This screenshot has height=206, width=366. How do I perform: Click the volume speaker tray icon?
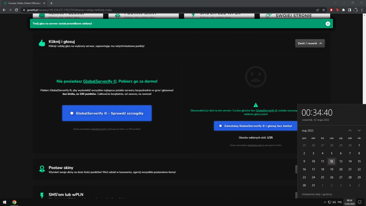pyautogui.click(x=334, y=202)
